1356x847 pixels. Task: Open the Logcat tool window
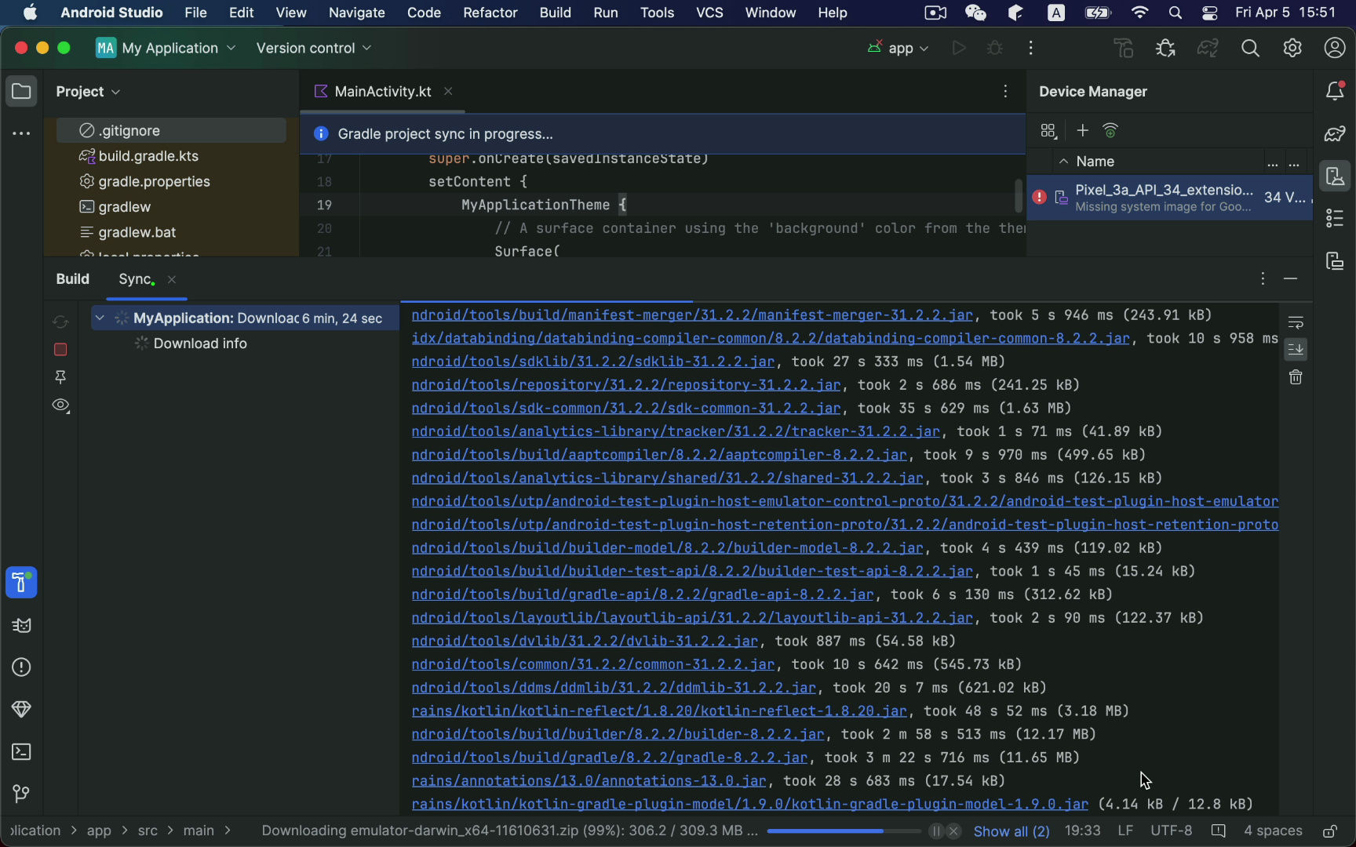coord(21,625)
